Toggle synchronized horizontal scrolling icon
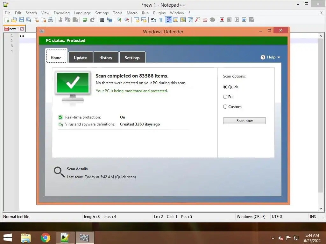Viewport: 326px width, 244px height. [144, 20]
